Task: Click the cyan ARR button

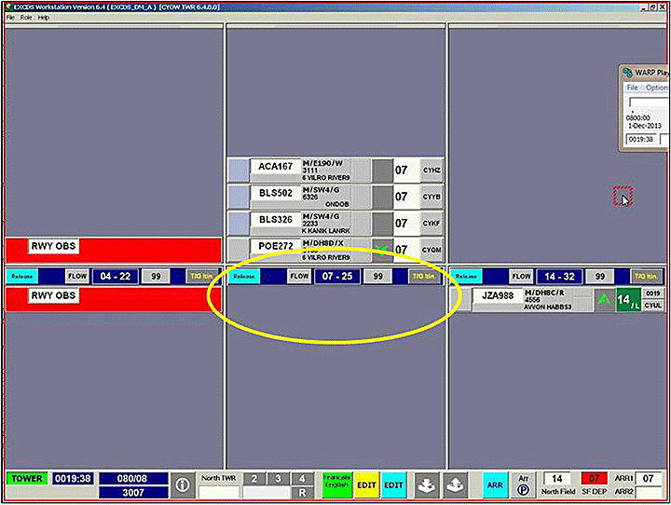Action: click(x=495, y=485)
